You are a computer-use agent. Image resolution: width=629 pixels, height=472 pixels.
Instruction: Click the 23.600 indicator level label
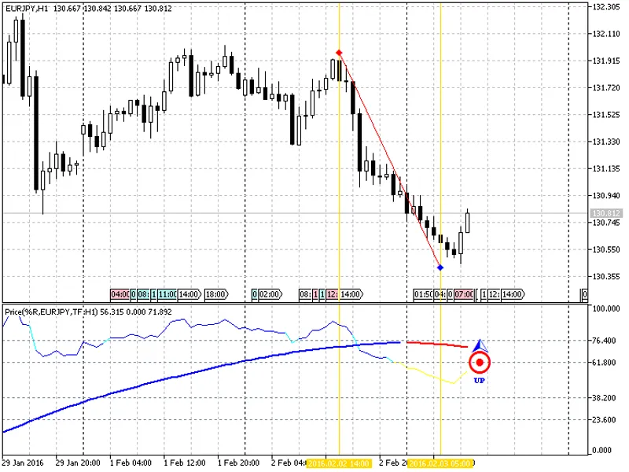[604, 420]
